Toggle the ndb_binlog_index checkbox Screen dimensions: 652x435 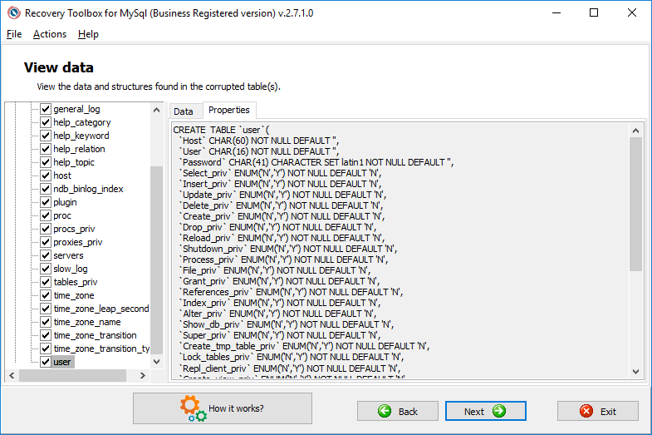[x=46, y=189]
